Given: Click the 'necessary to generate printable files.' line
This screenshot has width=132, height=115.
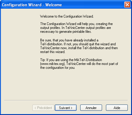Looking at the screenshot, I should click(66, 32).
